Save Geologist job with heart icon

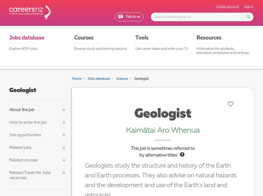click(x=230, y=104)
